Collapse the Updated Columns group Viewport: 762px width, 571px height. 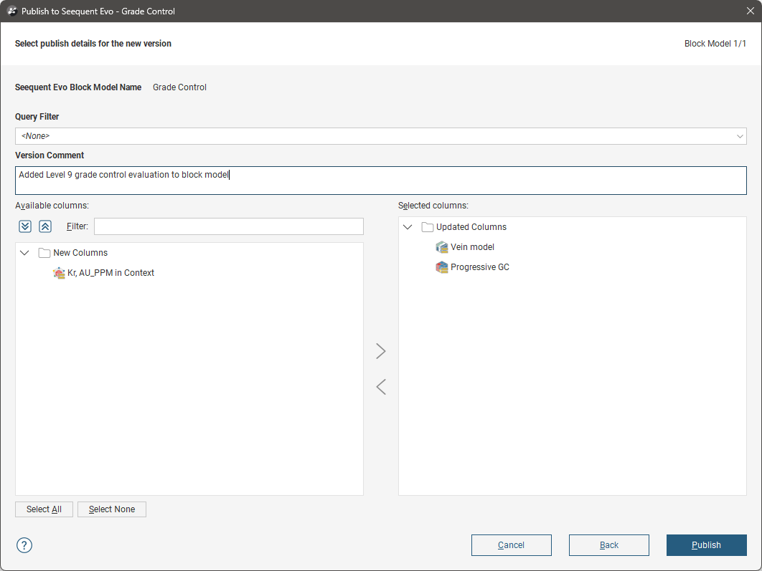[x=408, y=227]
